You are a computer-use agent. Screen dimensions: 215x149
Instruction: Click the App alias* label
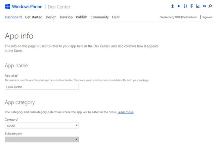click(x=12, y=75)
